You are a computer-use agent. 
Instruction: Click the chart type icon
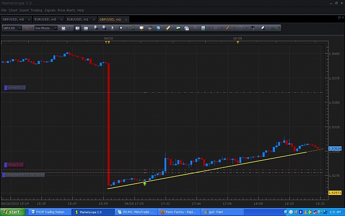[x=63, y=28]
